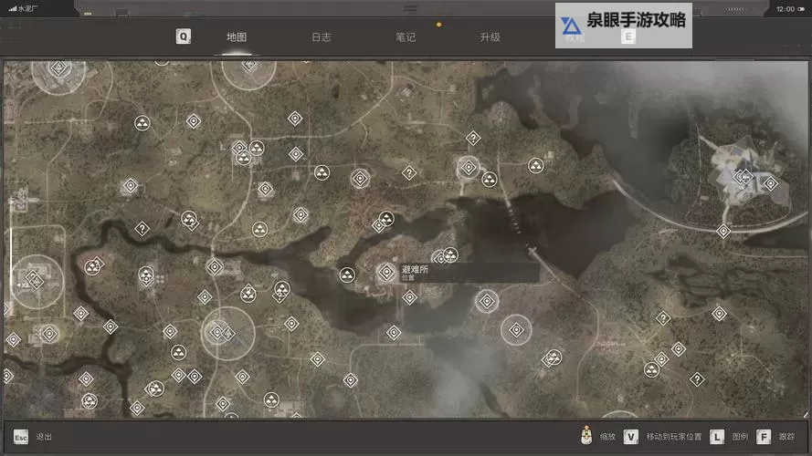Image resolution: width=812 pixels, height=456 pixels.
Task: Select marker inside large circle at map's top-left corner
Action: tap(58, 67)
